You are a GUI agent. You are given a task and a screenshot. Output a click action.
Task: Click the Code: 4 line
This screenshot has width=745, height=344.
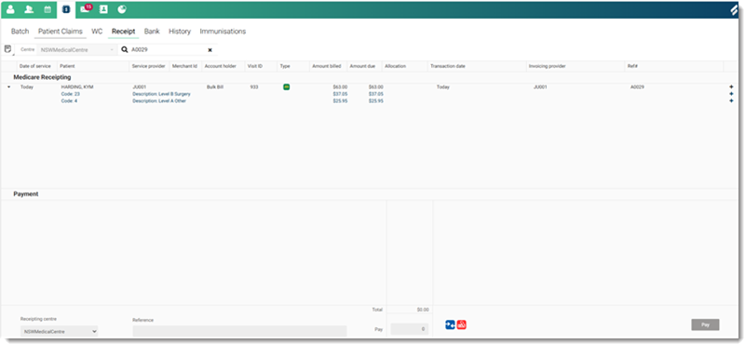click(69, 100)
